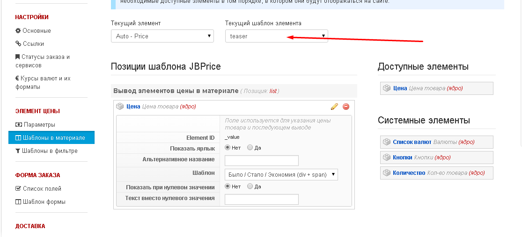Viewport: 522px width, 237px height.
Task: Click the Текст вместо нулевого значения field
Action: (261, 200)
